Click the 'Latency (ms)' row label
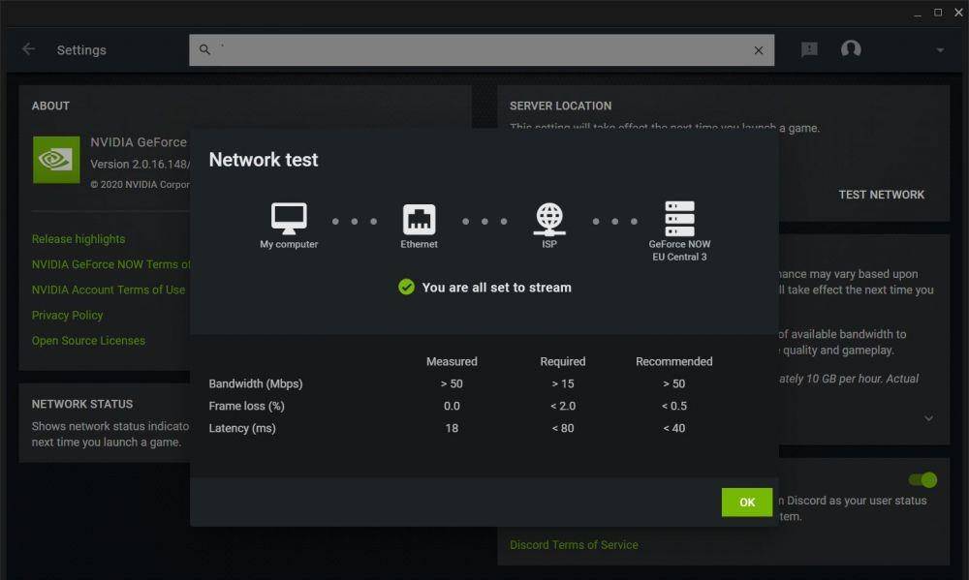This screenshot has height=580, width=969. coord(242,428)
